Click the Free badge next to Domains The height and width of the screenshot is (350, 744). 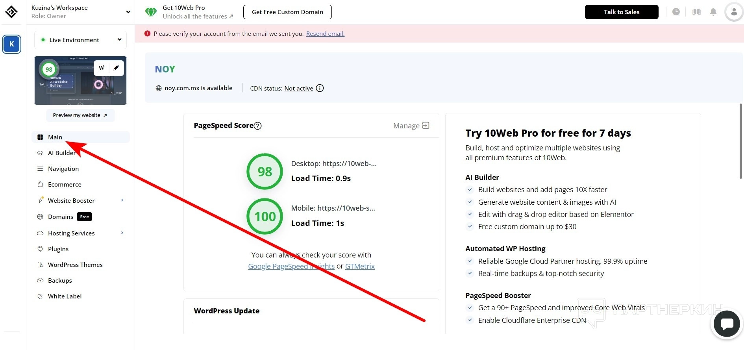[x=85, y=217]
